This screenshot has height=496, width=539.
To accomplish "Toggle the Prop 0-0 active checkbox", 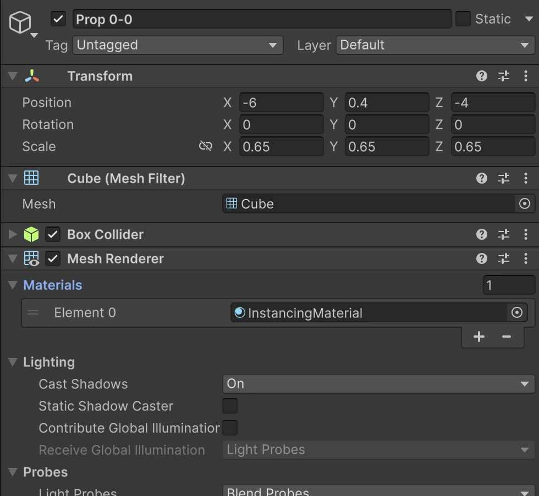I will point(58,19).
